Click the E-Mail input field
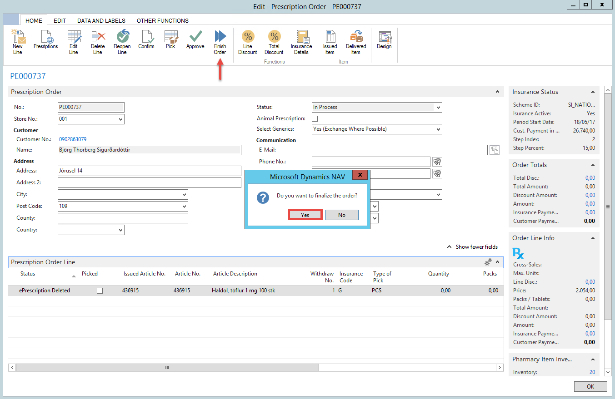This screenshot has height=399, width=615. [399, 150]
